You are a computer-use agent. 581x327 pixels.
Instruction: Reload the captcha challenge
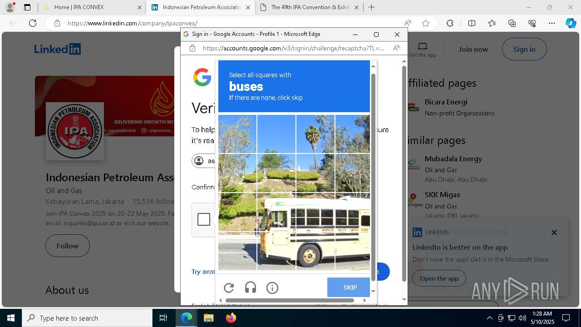pyautogui.click(x=229, y=287)
